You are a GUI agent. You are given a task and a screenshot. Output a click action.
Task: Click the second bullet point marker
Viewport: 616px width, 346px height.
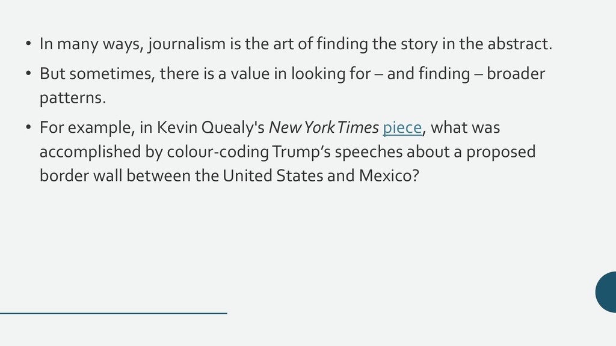tap(28, 73)
